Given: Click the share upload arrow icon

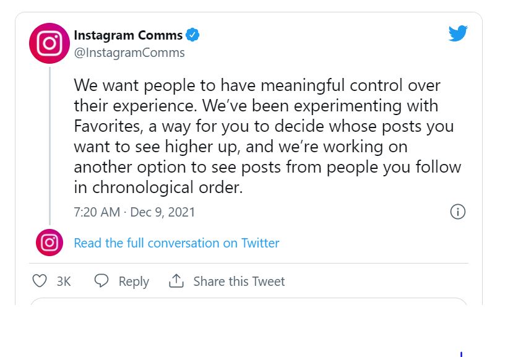Looking at the screenshot, I should tap(176, 281).
